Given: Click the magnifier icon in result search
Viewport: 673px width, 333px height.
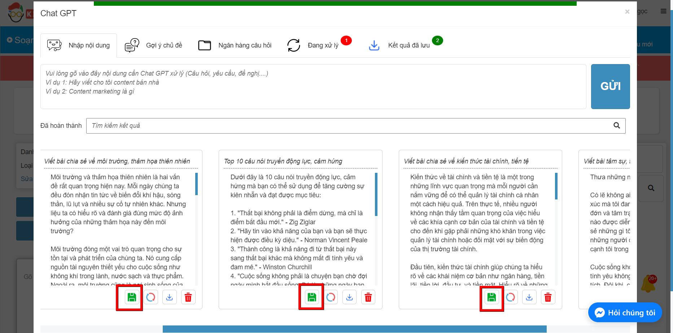Looking at the screenshot, I should point(617,126).
